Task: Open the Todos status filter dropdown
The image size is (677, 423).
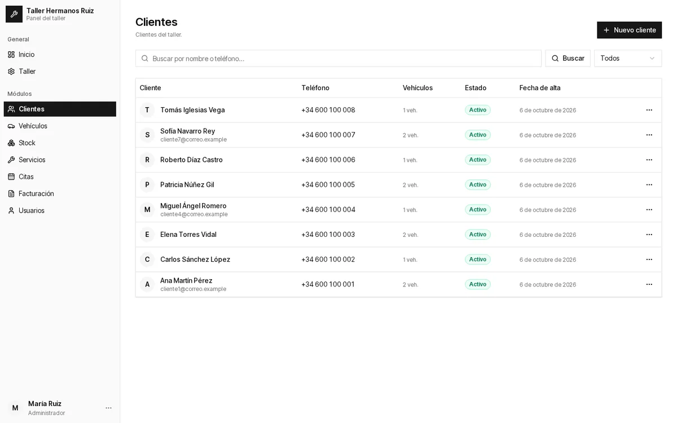Action: (628, 58)
